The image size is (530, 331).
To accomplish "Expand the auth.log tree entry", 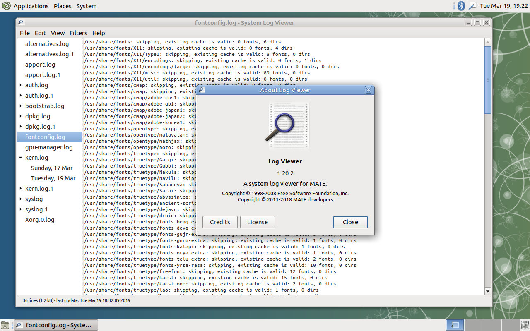I will coord(21,85).
